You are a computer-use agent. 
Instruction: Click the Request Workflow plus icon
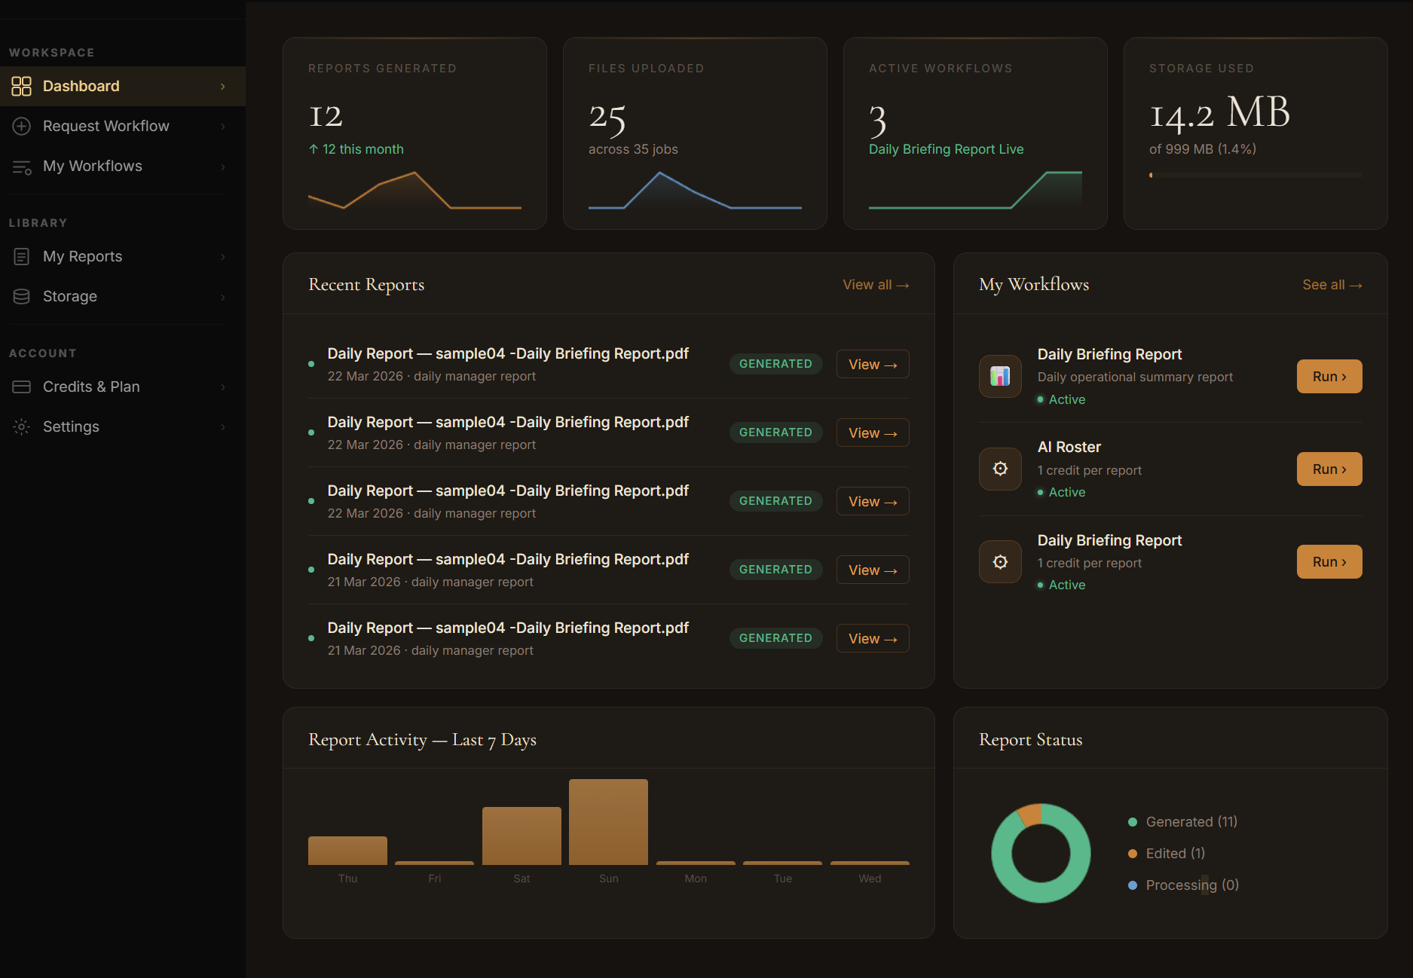[x=22, y=126]
